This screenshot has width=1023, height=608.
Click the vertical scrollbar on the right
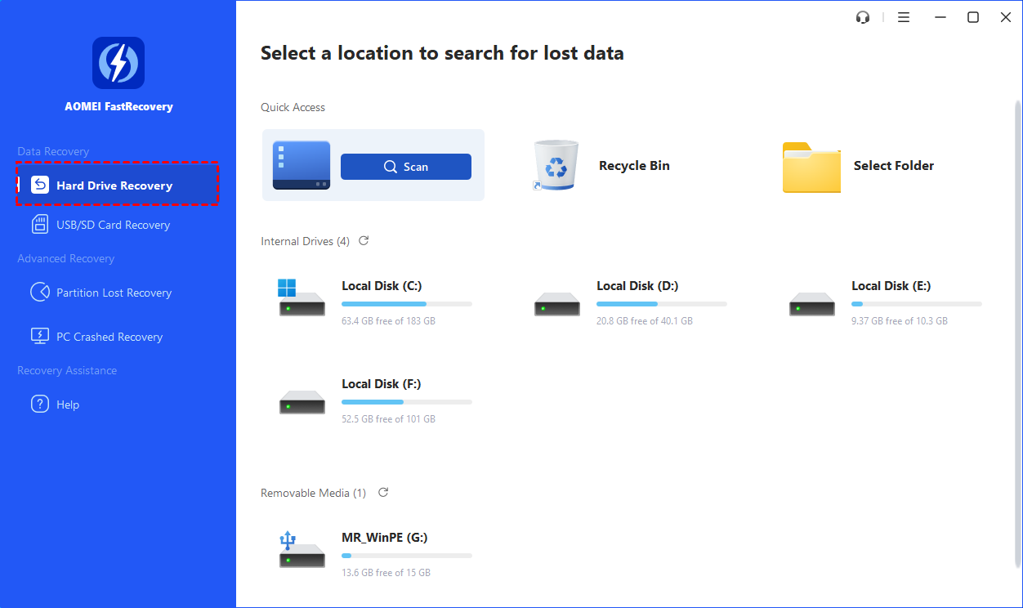[1016, 327]
